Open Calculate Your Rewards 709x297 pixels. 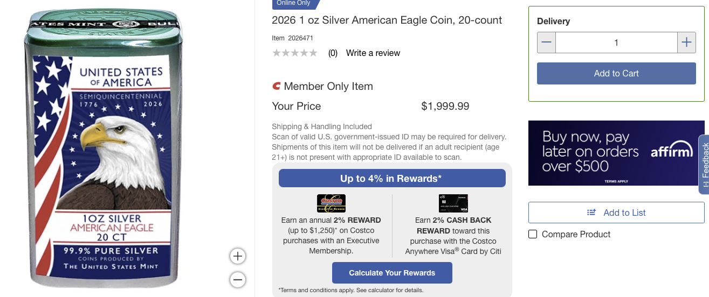[392, 273]
